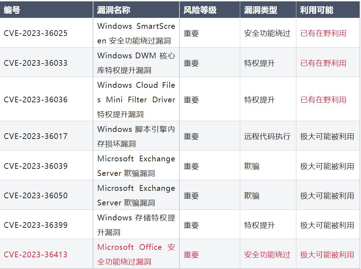
Task: Click 重要 risk level in CVE-2023-36039 row
Action: (191, 166)
